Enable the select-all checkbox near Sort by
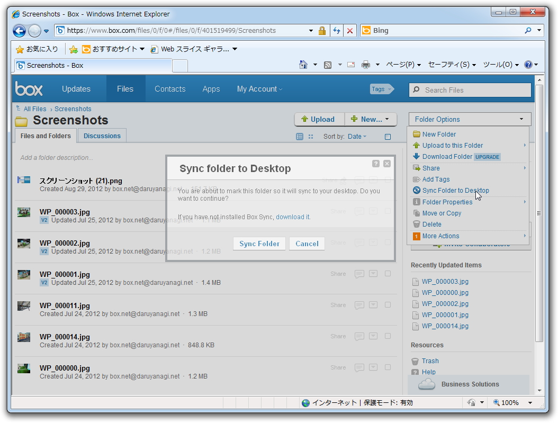 point(388,137)
